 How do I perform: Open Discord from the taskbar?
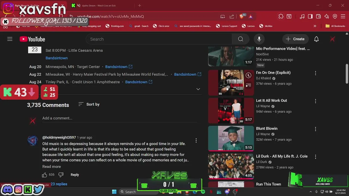tap(227, 192)
